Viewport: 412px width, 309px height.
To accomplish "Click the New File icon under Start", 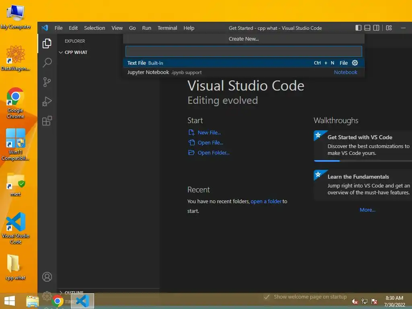I will pos(191,132).
